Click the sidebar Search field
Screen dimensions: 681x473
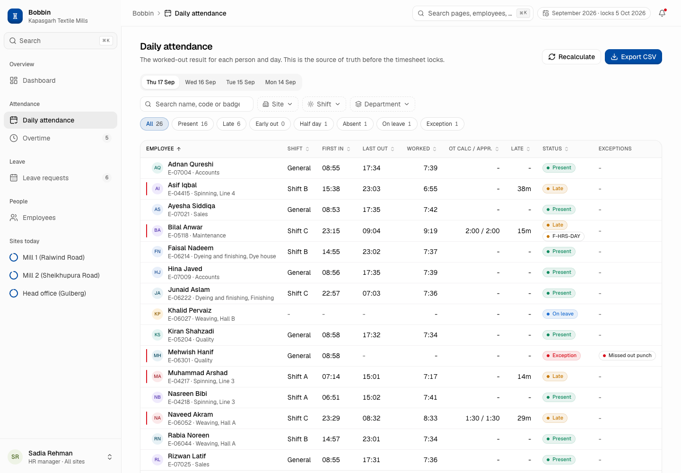coord(61,41)
